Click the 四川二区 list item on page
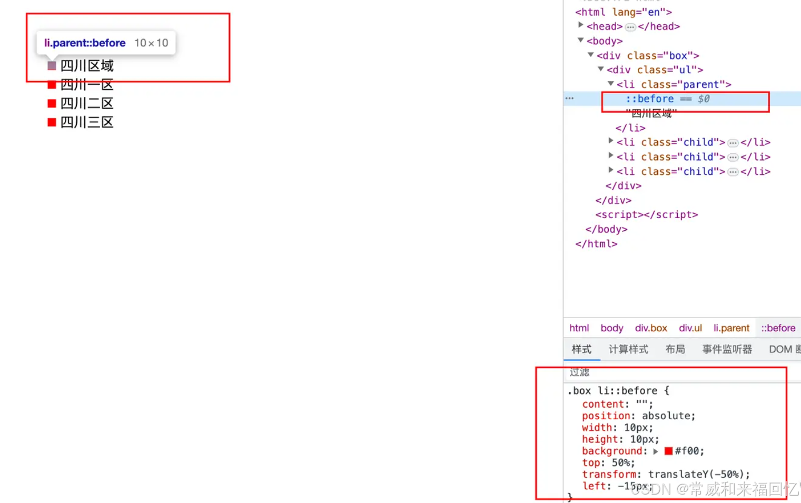The width and height of the screenshot is (801, 503). (x=86, y=103)
